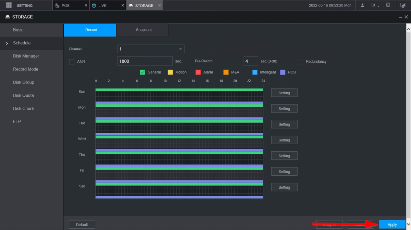411x230 pixels.
Task: Open Setting for the Sun schedule
Action: [284, 93]
